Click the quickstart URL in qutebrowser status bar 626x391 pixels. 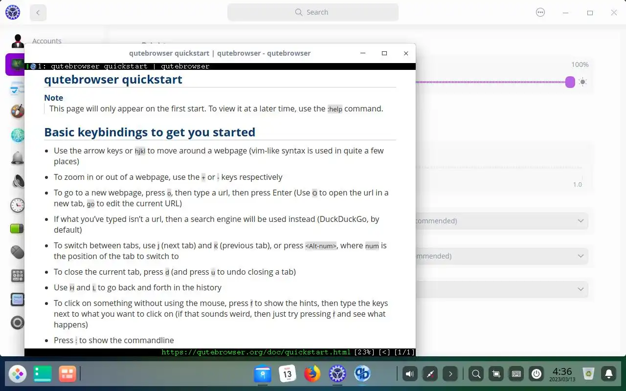point(256,352)
